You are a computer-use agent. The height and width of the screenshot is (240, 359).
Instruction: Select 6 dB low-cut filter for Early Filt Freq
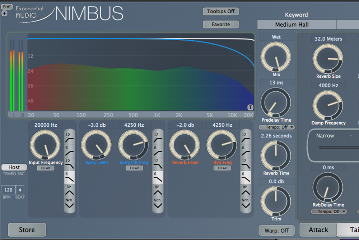[158, 150]
